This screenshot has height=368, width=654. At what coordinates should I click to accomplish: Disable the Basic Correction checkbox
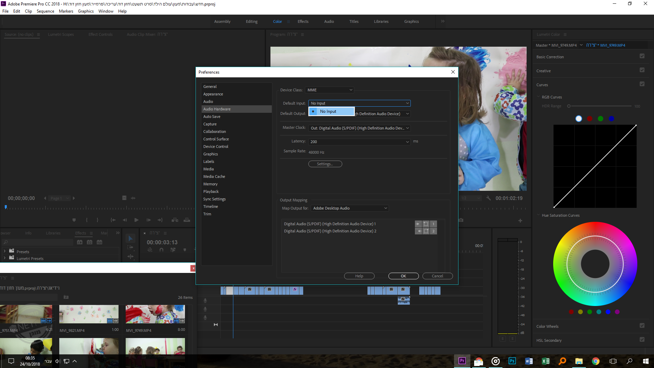(x=642, y=56)
